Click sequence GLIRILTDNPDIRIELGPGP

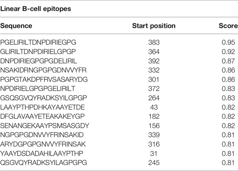click(38, 52)
